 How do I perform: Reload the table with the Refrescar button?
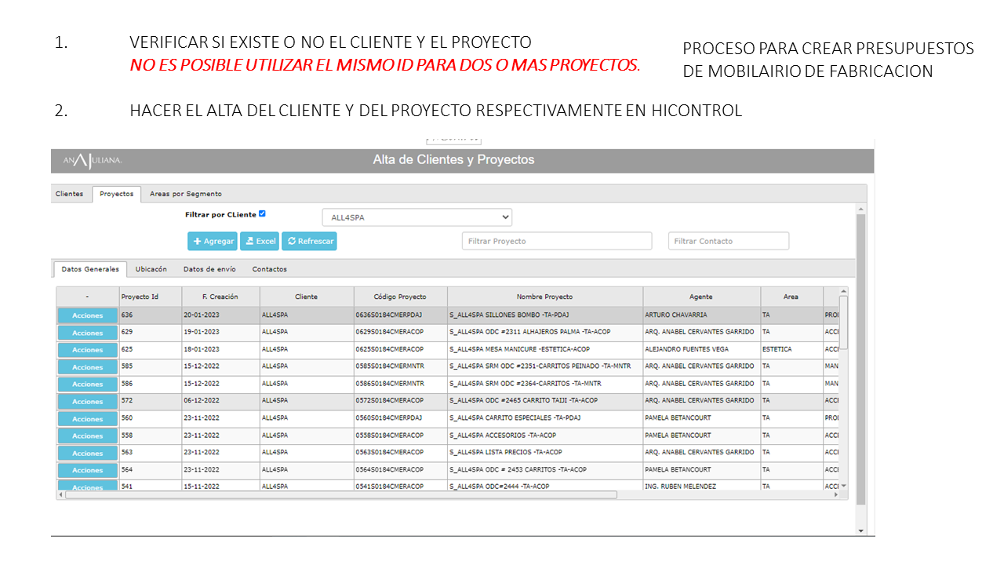pyautogui.click(x=309, y=242)
